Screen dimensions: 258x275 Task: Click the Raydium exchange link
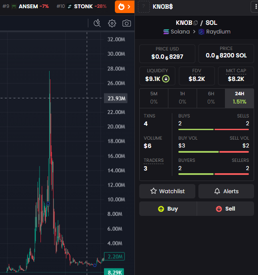(214, 32)
